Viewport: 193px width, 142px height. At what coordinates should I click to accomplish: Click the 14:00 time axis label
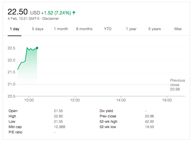121,100
